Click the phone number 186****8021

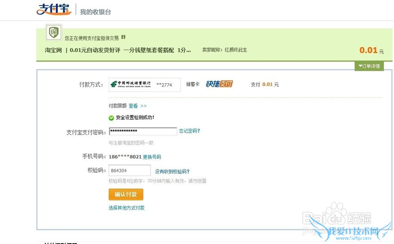point(125,157)
